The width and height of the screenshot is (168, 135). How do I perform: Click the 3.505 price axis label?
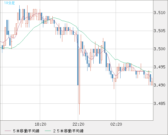(x=160, y=31)
